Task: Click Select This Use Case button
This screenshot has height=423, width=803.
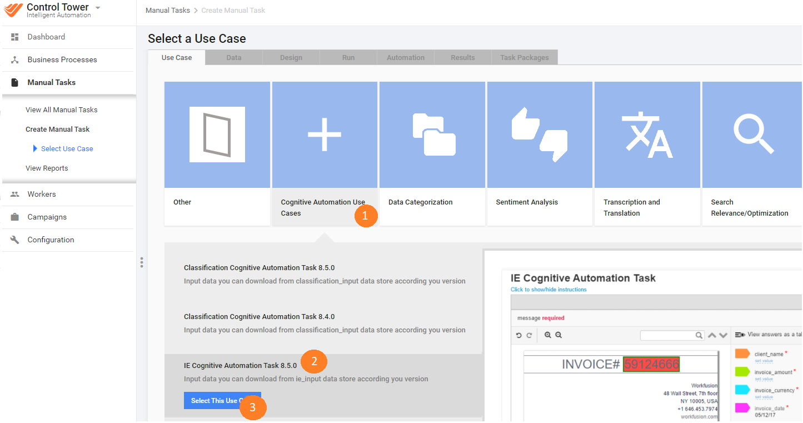Action: (x=222, y=401)
